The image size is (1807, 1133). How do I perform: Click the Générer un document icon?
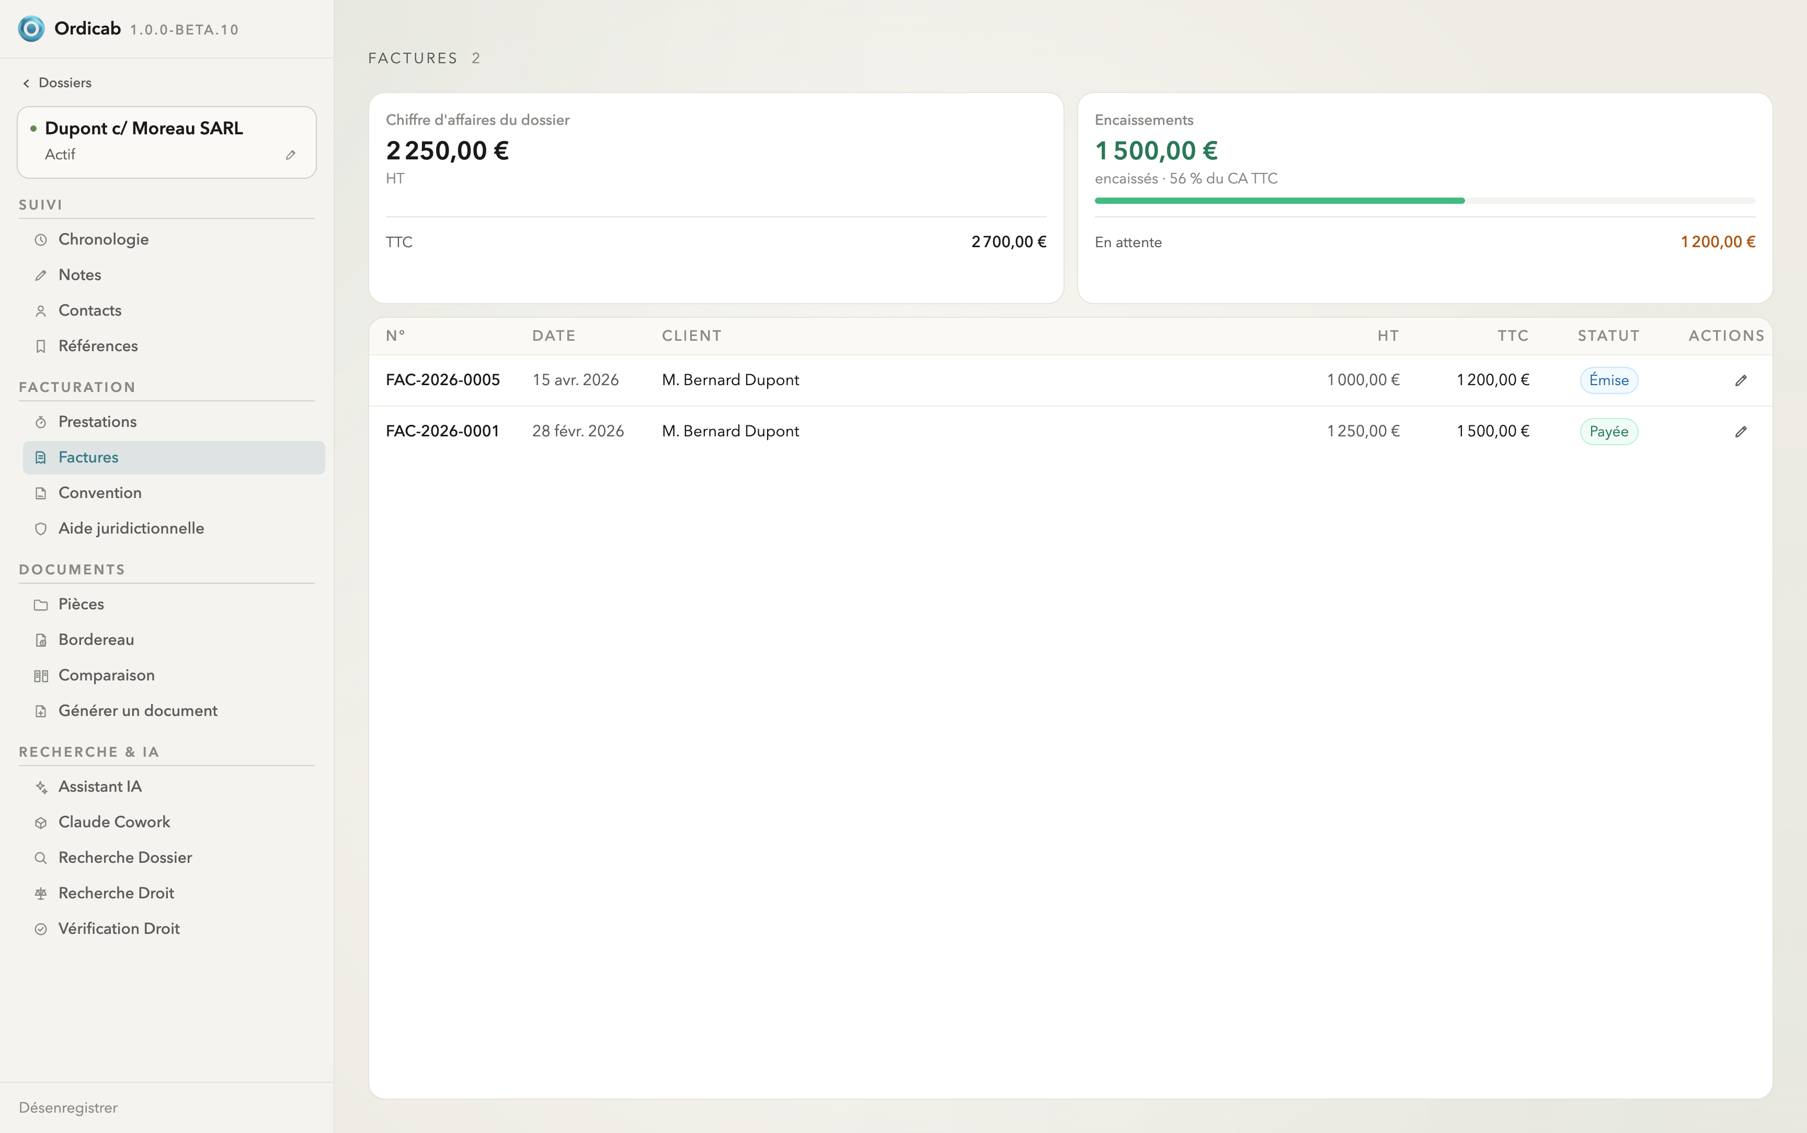coord(41,711)
